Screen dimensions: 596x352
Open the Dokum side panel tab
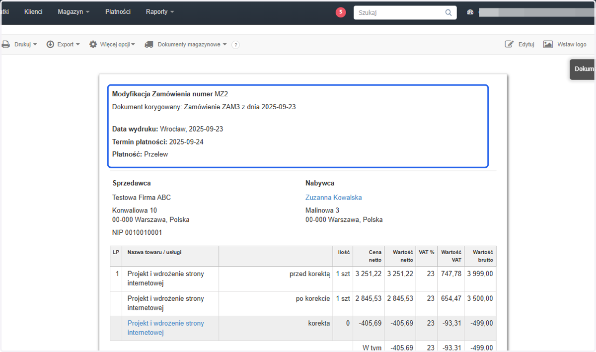pyautogui.click(x=583, y=69)
